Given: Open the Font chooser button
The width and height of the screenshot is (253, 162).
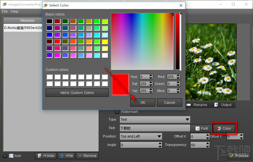Looking at the screenshot, I should tap(201, 128).
